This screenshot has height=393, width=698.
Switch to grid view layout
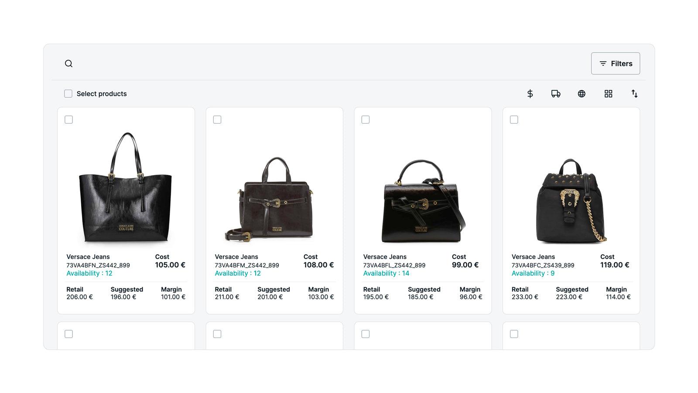tap(608, 93)
